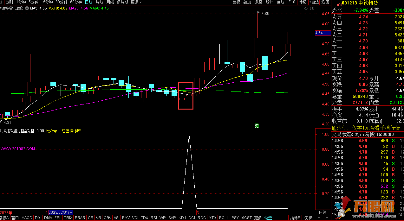The image size is (404, 221).
Task: Click the 多股 multi-stock button
Action: tap(258, 2)
